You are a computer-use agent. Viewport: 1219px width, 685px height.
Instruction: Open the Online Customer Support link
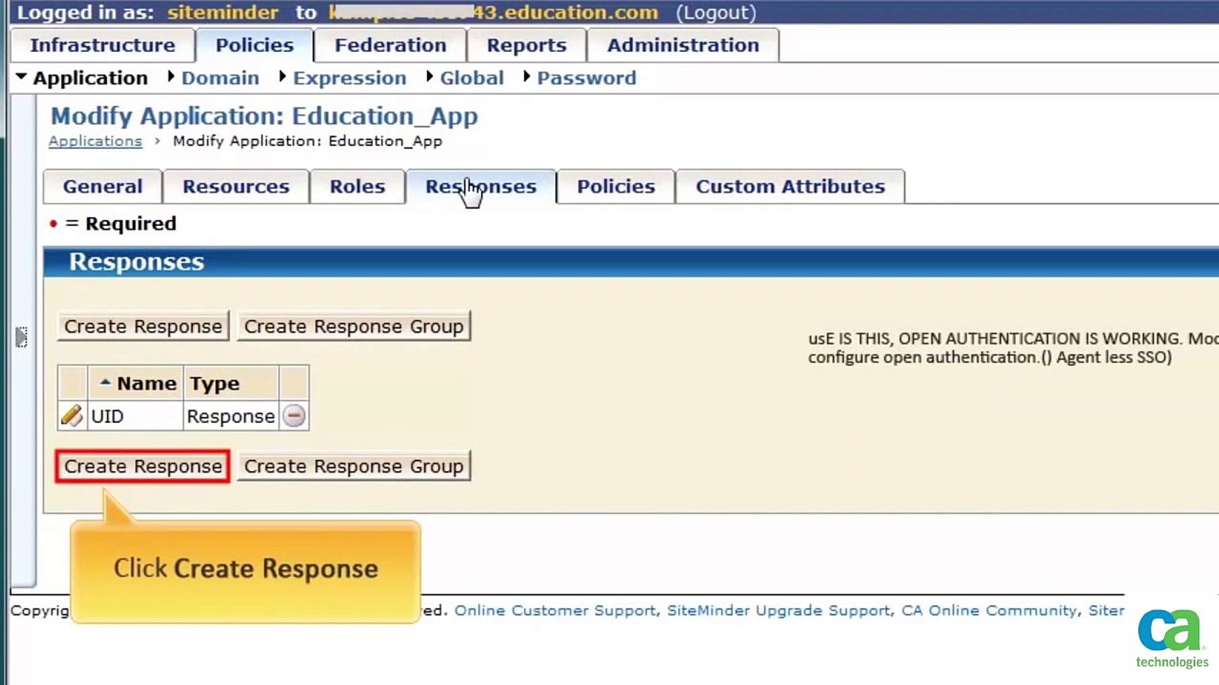(x=554, y=610)
